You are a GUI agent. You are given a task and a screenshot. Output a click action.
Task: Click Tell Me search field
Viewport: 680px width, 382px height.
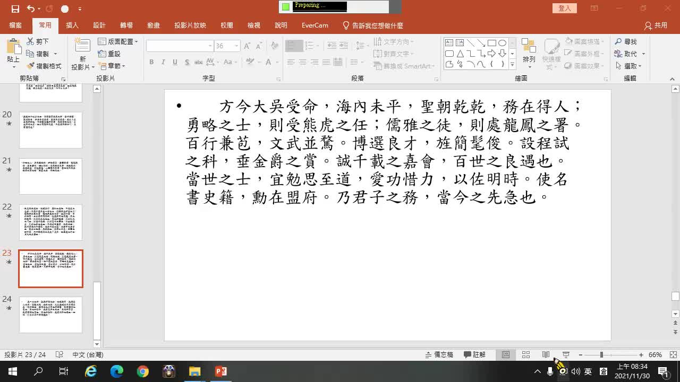(372, 25)
